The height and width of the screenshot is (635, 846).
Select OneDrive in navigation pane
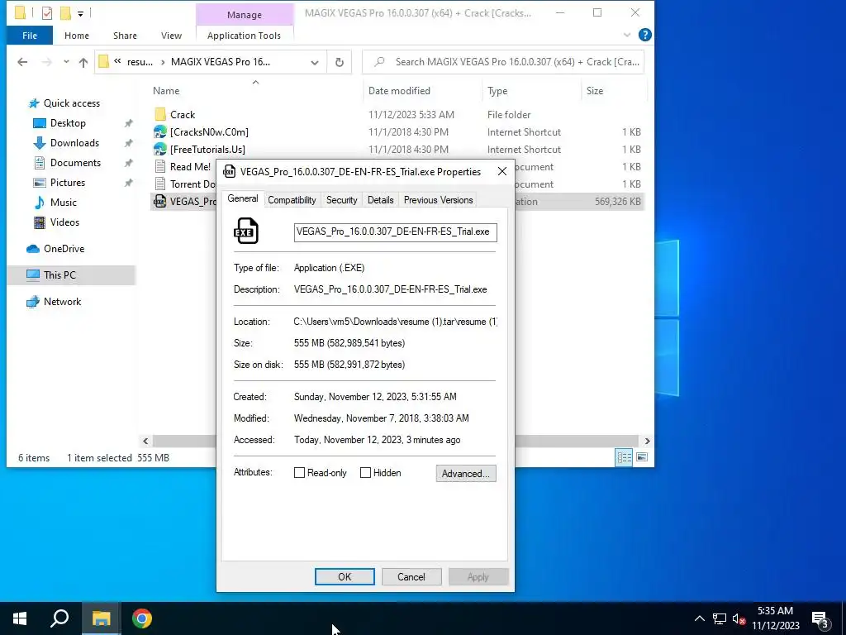[64, 249]
